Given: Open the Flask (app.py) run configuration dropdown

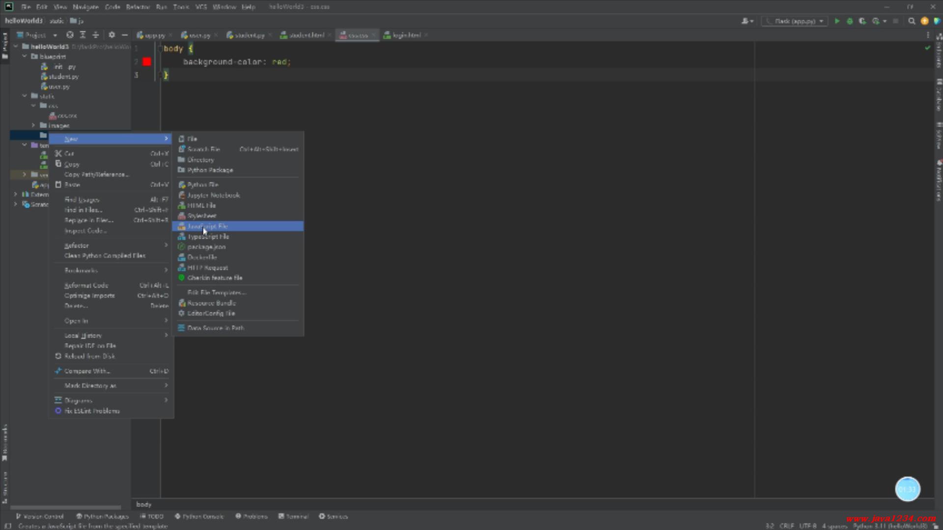Looking at the screenshot, I should pos(795,21).
